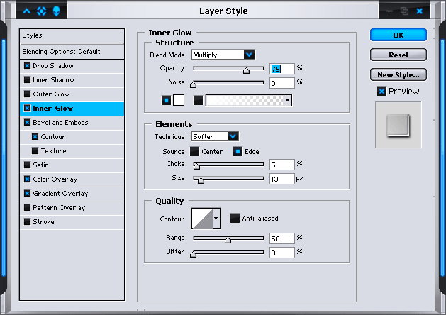This screenshot has height=315, width=446.
Task: Click the Choke slider handle
Action: coord(196,166)
